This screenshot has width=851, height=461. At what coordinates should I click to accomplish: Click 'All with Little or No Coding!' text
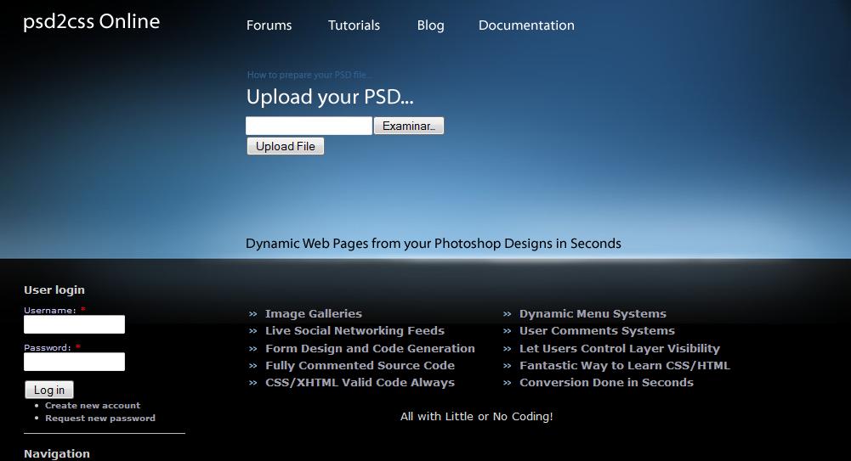pyautogui.click(x=477, y=417)
